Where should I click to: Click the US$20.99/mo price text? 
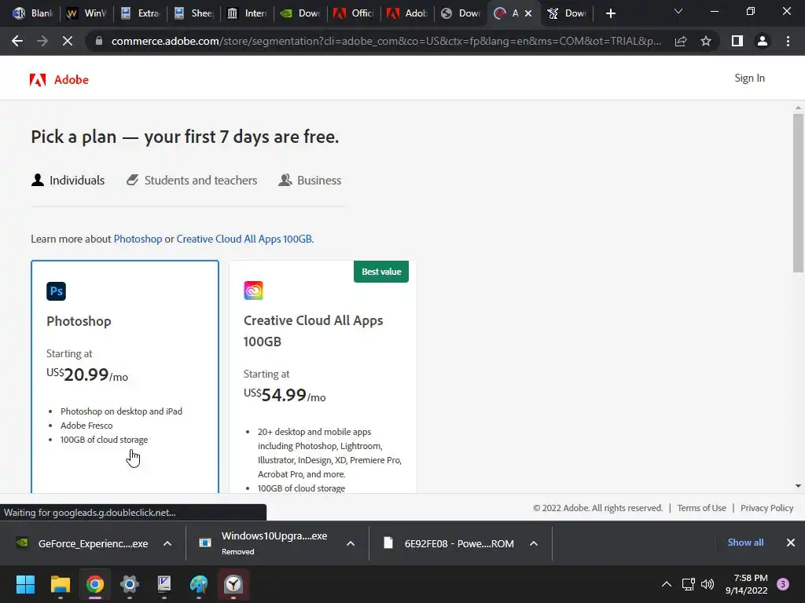(x=87, y=375)
